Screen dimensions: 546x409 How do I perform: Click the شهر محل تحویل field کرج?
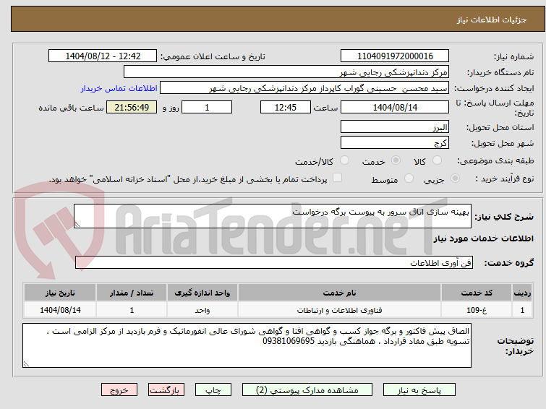(x=395, y=142)
